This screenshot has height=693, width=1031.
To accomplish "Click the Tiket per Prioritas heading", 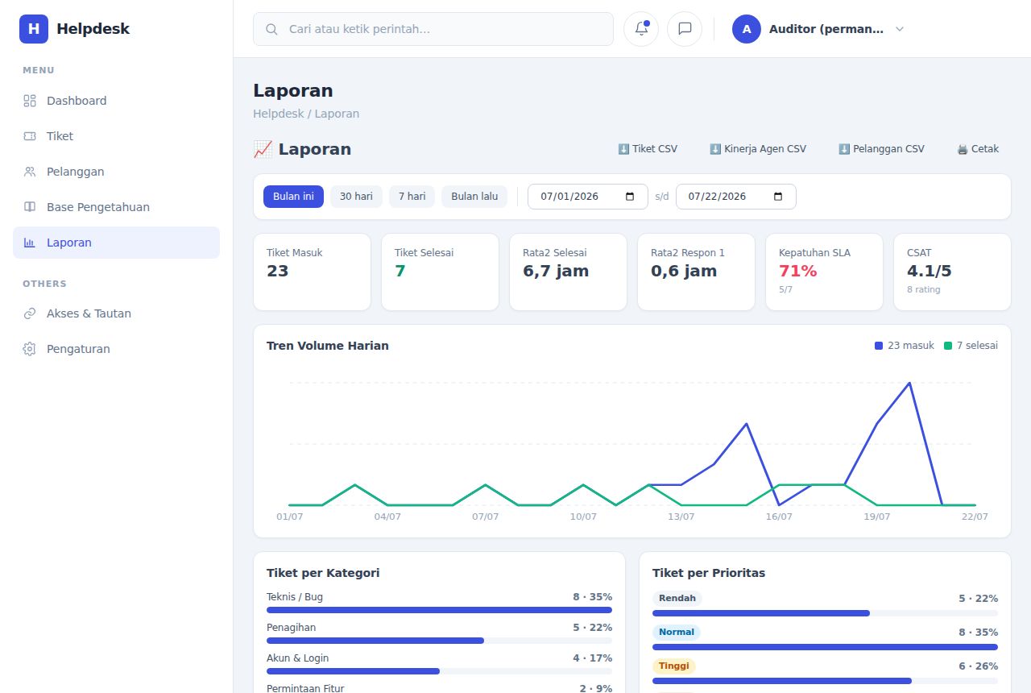I will (x=709, y=573).
